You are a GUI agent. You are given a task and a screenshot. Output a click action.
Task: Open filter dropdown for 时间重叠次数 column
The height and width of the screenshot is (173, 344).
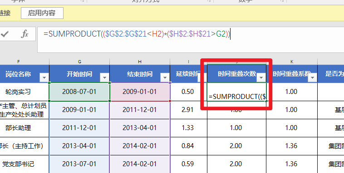click(261, 78)
